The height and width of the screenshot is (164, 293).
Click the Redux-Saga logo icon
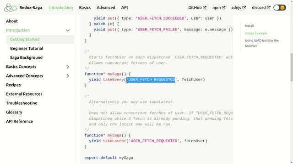(x=11, y=8)
